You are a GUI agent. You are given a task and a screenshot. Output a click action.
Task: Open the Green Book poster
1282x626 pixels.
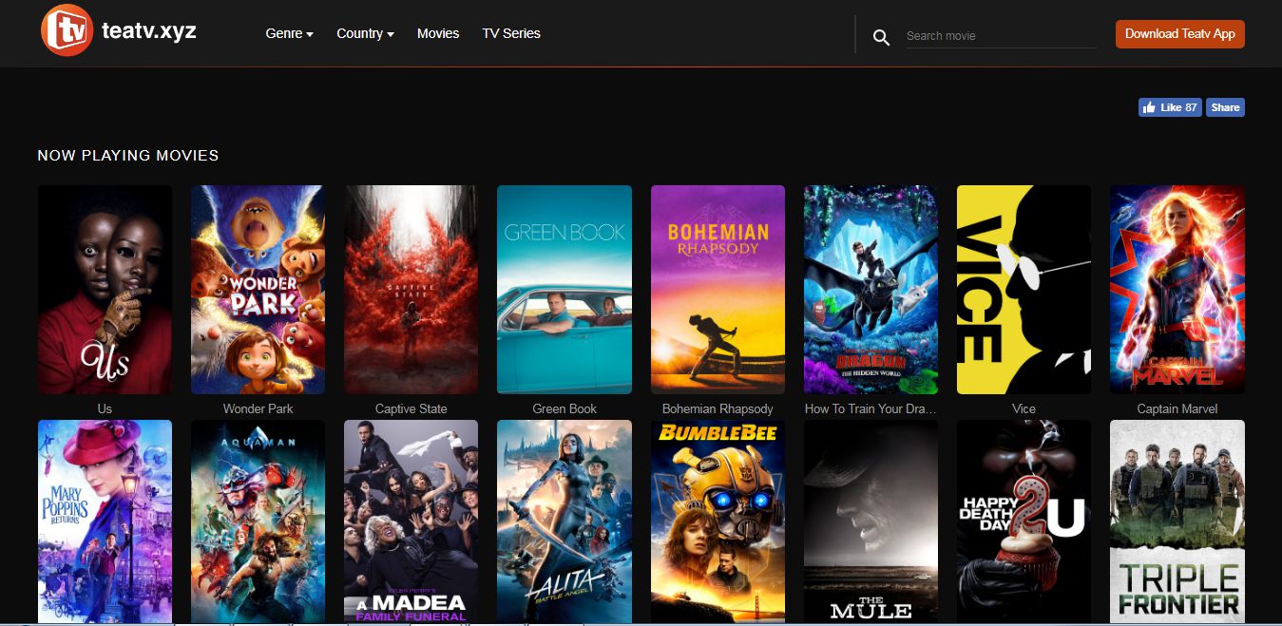click(x=564, y=289)
